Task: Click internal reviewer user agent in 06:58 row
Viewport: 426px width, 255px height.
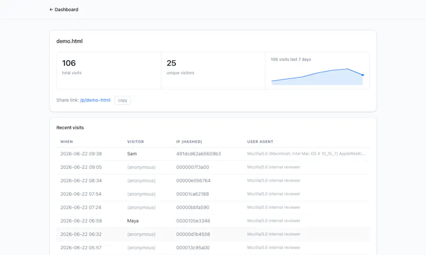Action: point(274,221)
